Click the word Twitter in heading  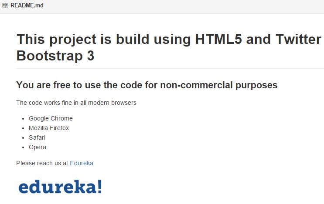pos(298,39)
